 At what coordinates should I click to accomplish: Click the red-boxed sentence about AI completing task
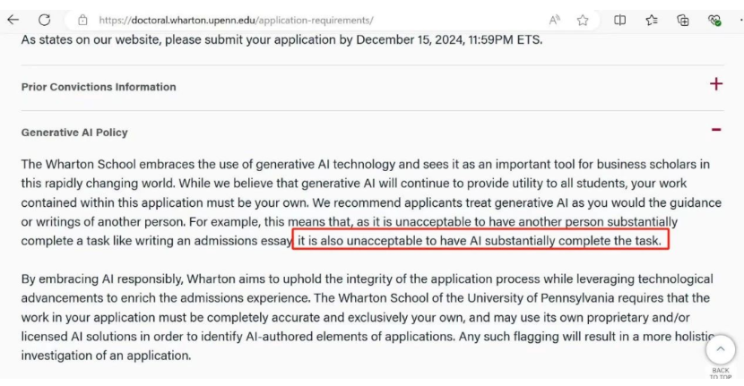[480, 240]
